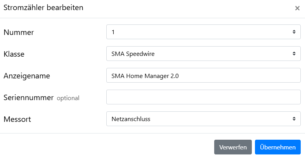The width and height of the screenshot is (305, 156).
Task: Expand the Klasse dropdown showing SMA Speedwire
Action: pos(203,54)
